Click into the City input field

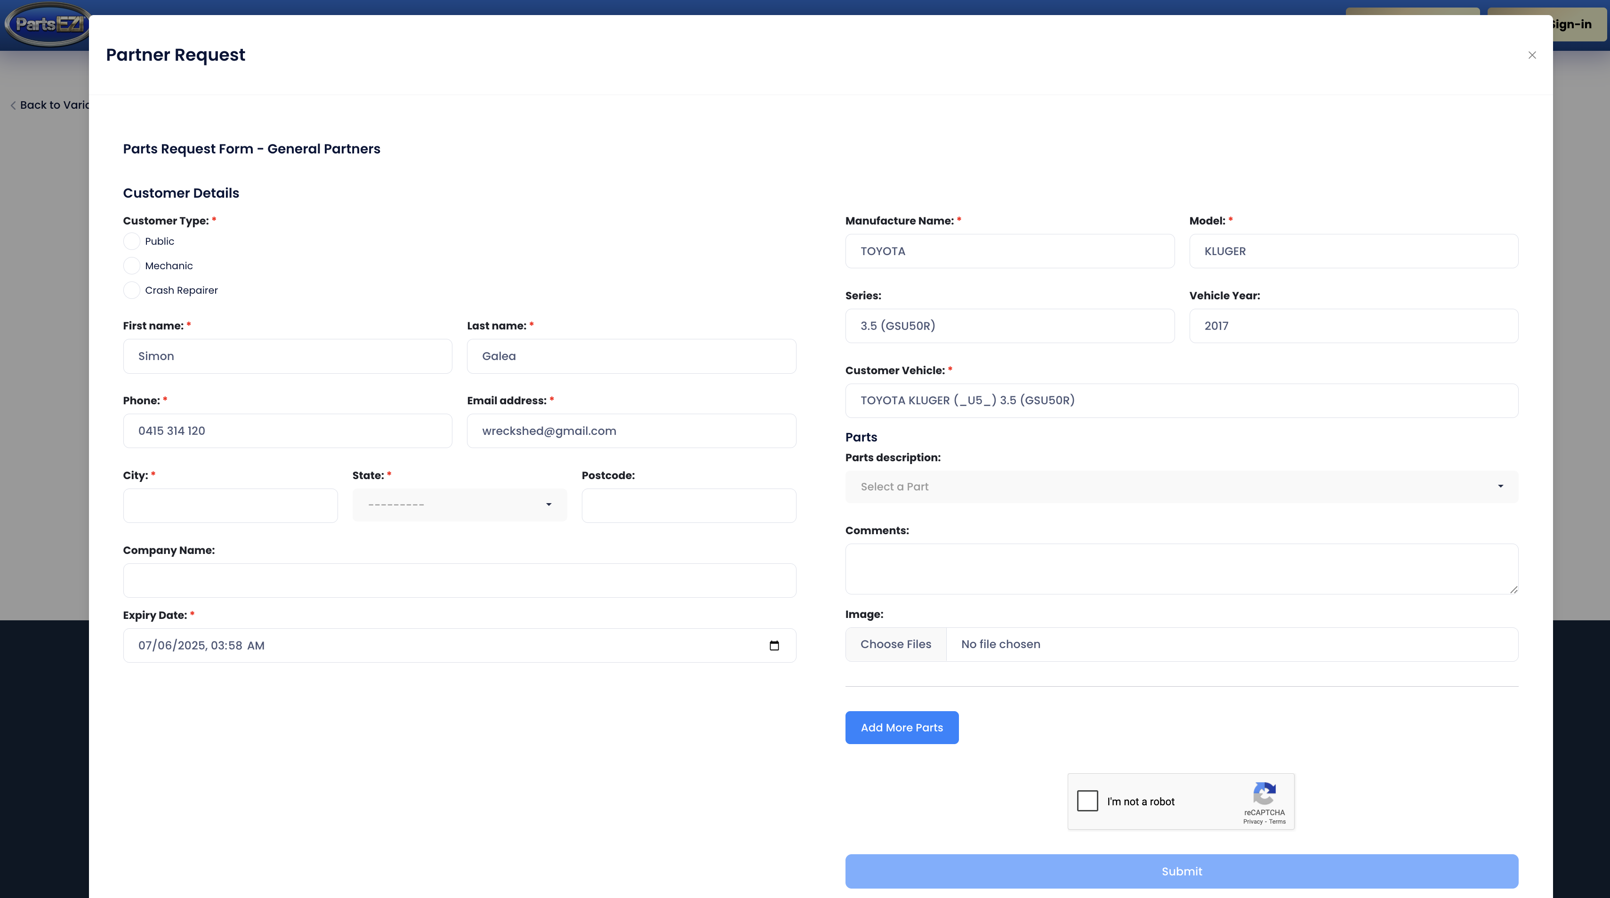coord(230,505)
